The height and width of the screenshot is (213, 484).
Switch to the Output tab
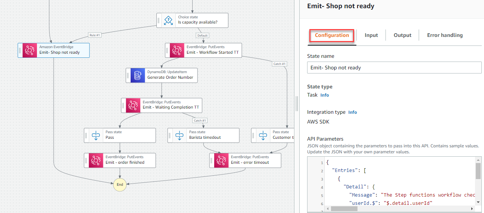403,35
